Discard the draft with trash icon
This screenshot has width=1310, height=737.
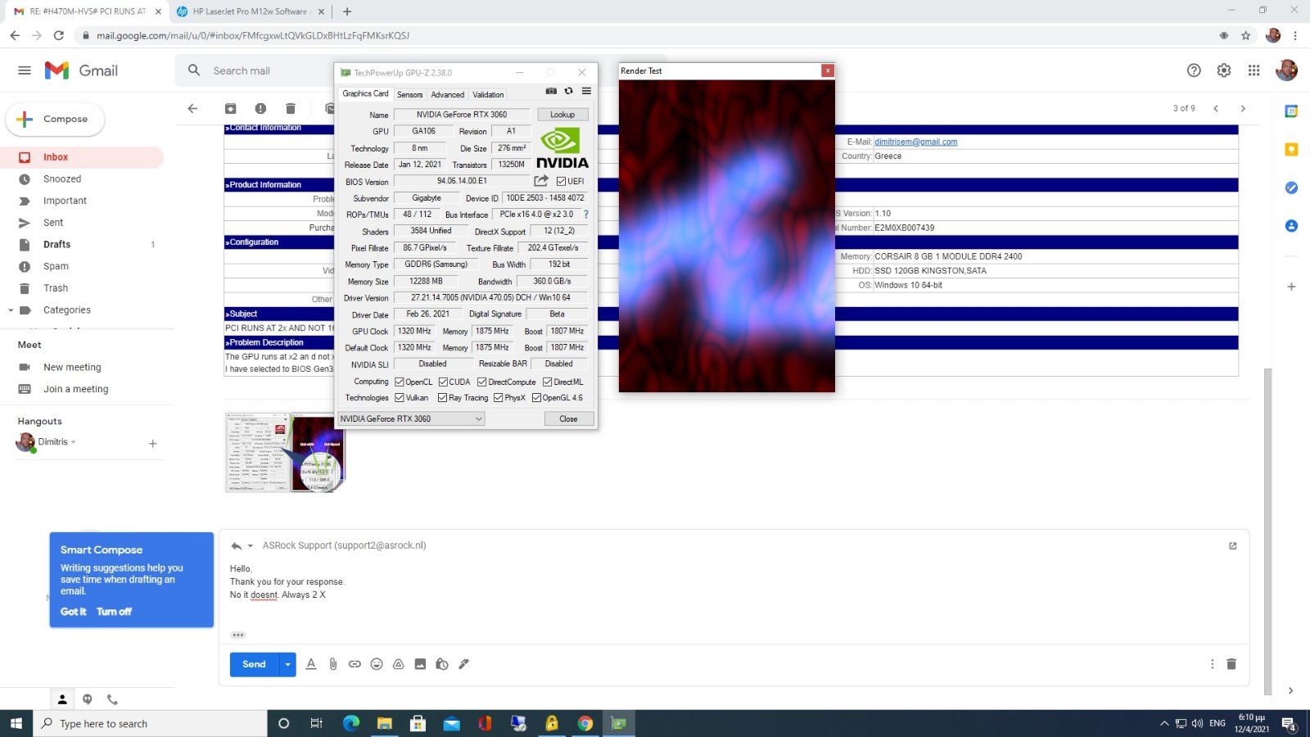[x=1231, y=664]
